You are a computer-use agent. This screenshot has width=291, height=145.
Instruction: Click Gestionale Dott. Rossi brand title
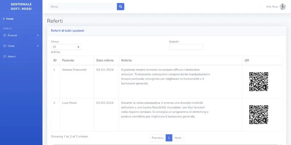pos(21,7)
